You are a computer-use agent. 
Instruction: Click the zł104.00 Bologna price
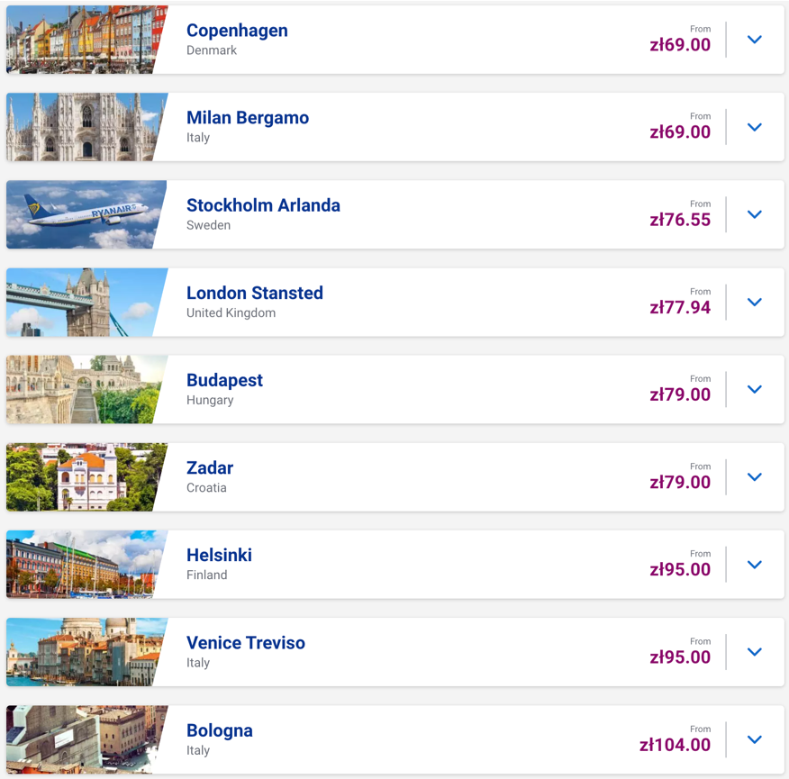pyautogui.click(x=675, y=744)
